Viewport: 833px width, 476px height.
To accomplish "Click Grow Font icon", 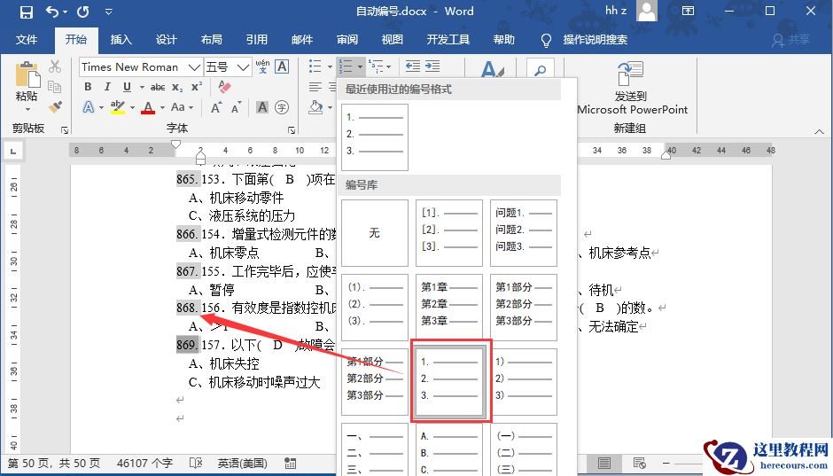I will [216, 107].
